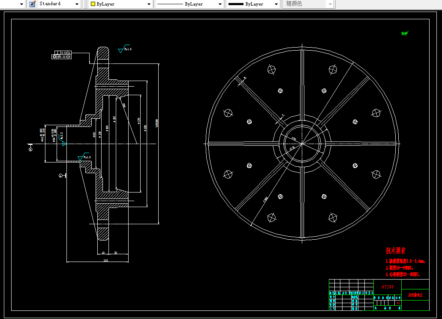Viewport: 442px width, 319px height.
Task: Select the cyan roughness symbol on centerline
Action: pos(63,143)
